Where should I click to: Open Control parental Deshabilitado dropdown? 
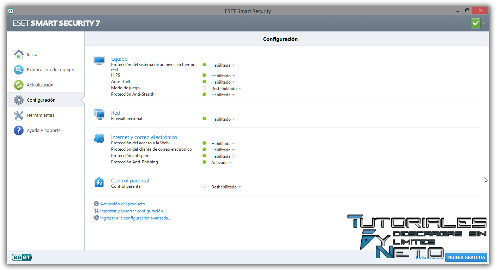tap(226, 187)
